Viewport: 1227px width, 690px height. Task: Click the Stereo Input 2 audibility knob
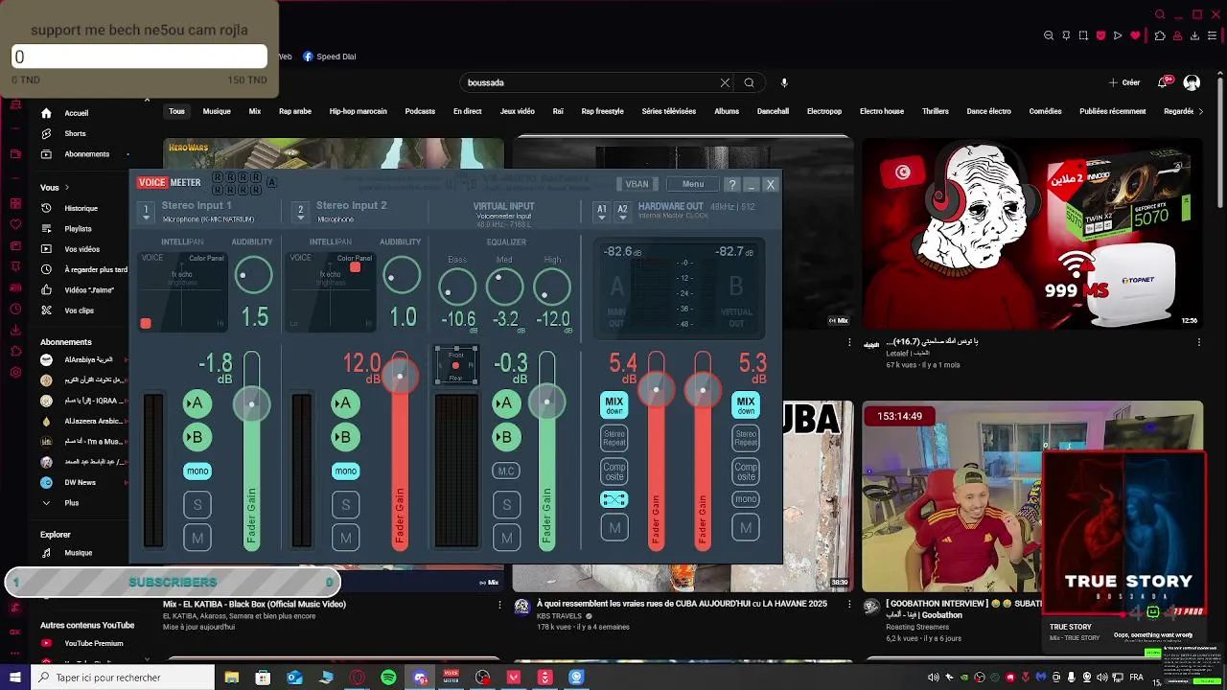click(401, 276)
